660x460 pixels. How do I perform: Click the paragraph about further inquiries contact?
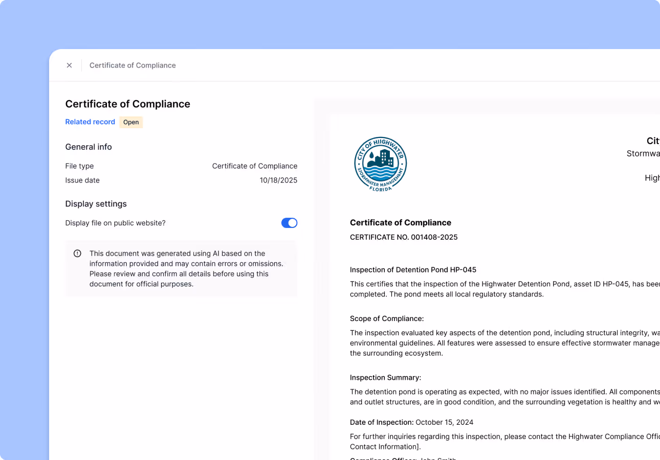click(x=504, y=442)
